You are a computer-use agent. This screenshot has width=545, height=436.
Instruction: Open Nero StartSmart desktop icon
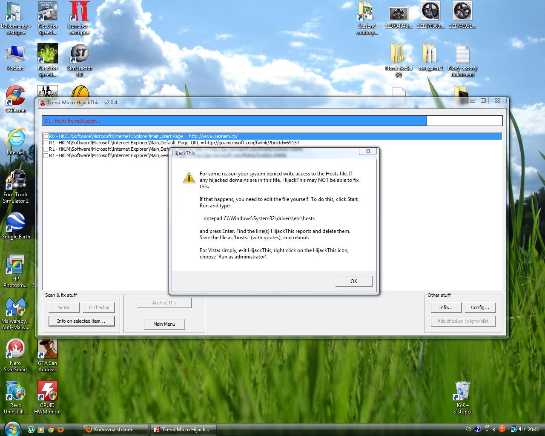coord(16,356)
